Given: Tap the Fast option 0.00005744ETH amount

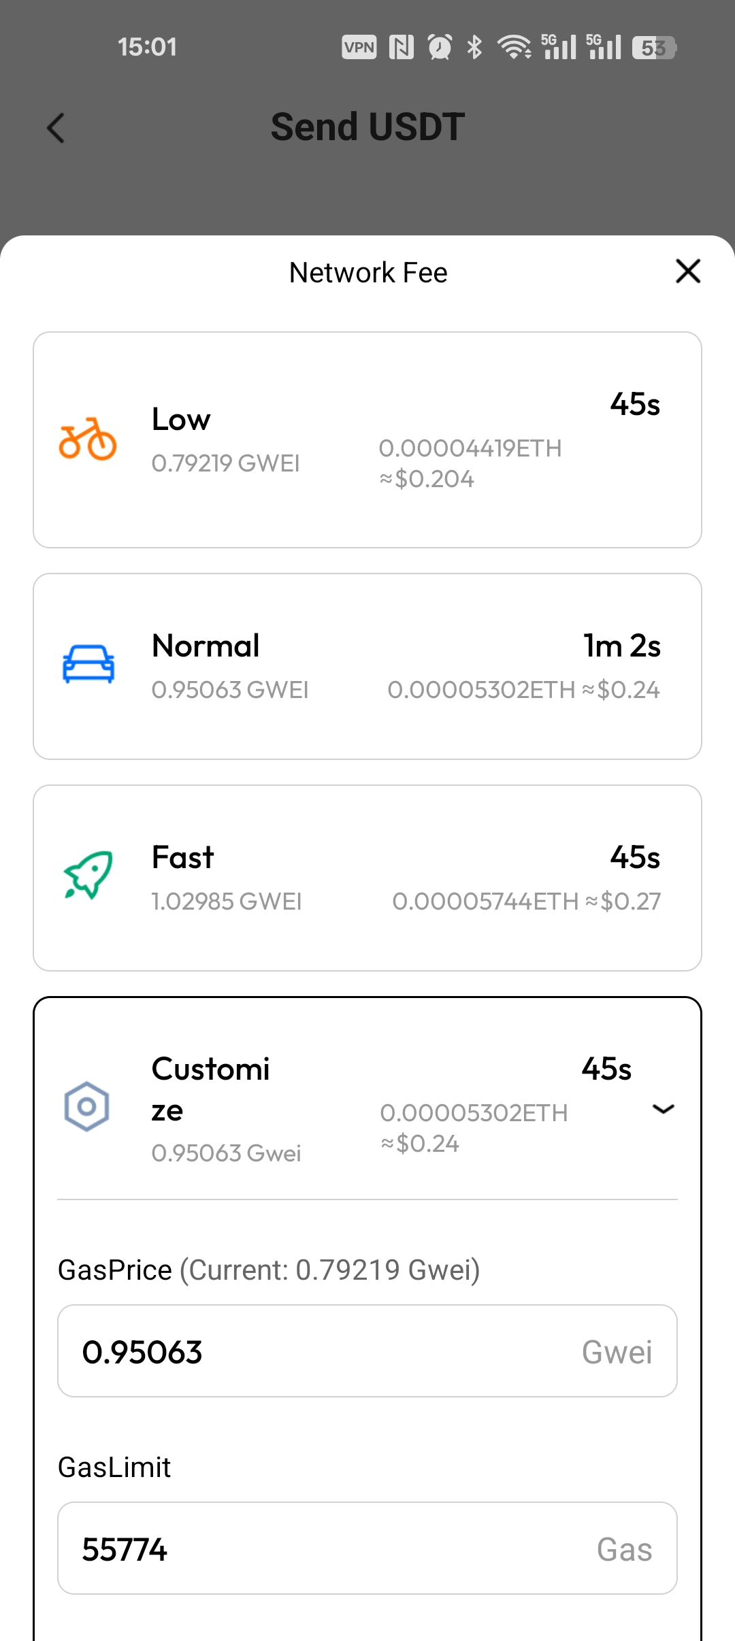Looking at the screenshot, I should (x=485, y=901).
